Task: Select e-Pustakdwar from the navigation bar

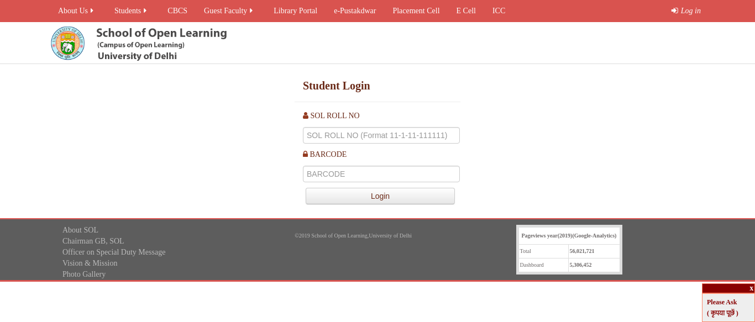Action: tap(355, 10)
